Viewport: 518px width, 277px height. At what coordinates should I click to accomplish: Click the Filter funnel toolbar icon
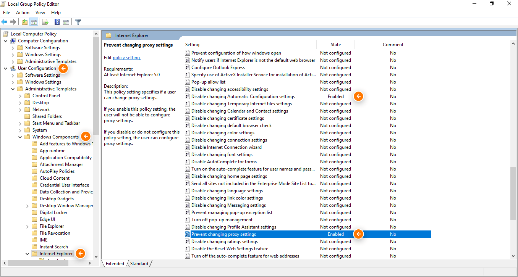78,22
